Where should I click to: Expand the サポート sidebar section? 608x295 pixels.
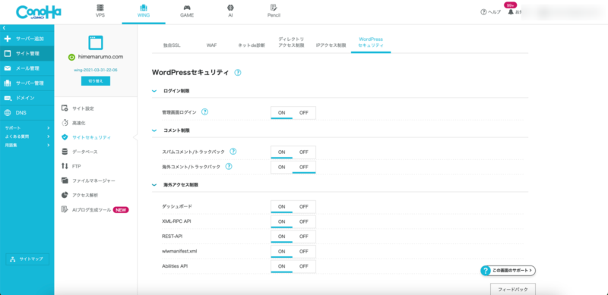click(27, 127)
